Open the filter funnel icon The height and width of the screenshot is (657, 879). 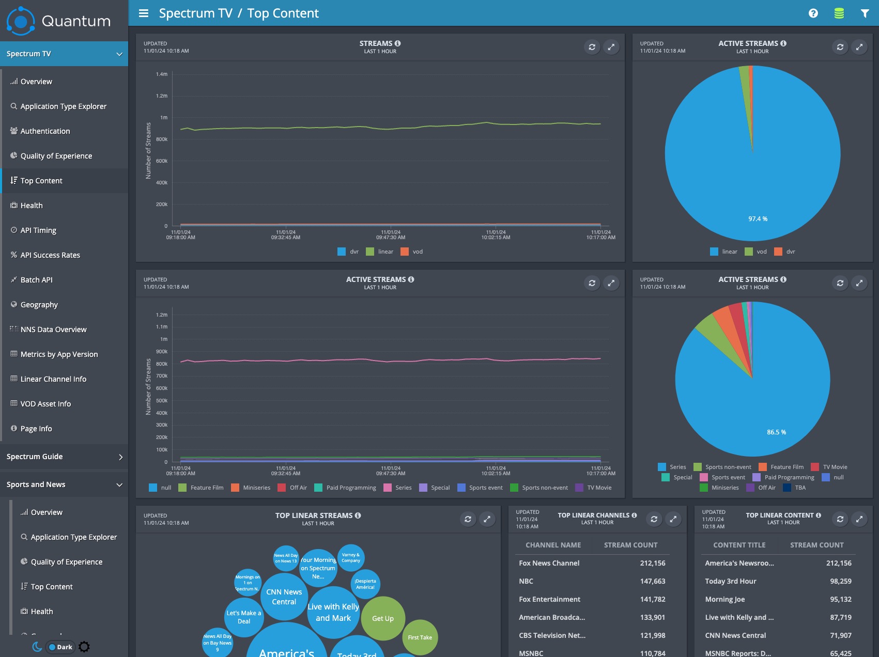(x=865, y=13)
